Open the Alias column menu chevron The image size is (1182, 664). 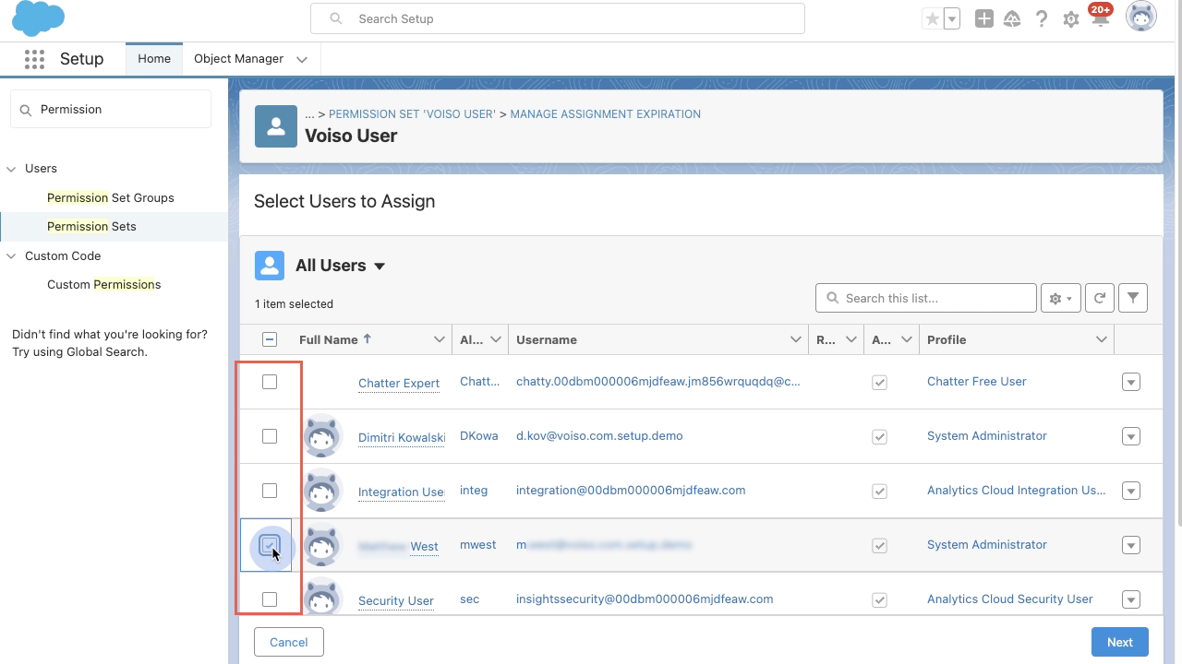point(496,339)
